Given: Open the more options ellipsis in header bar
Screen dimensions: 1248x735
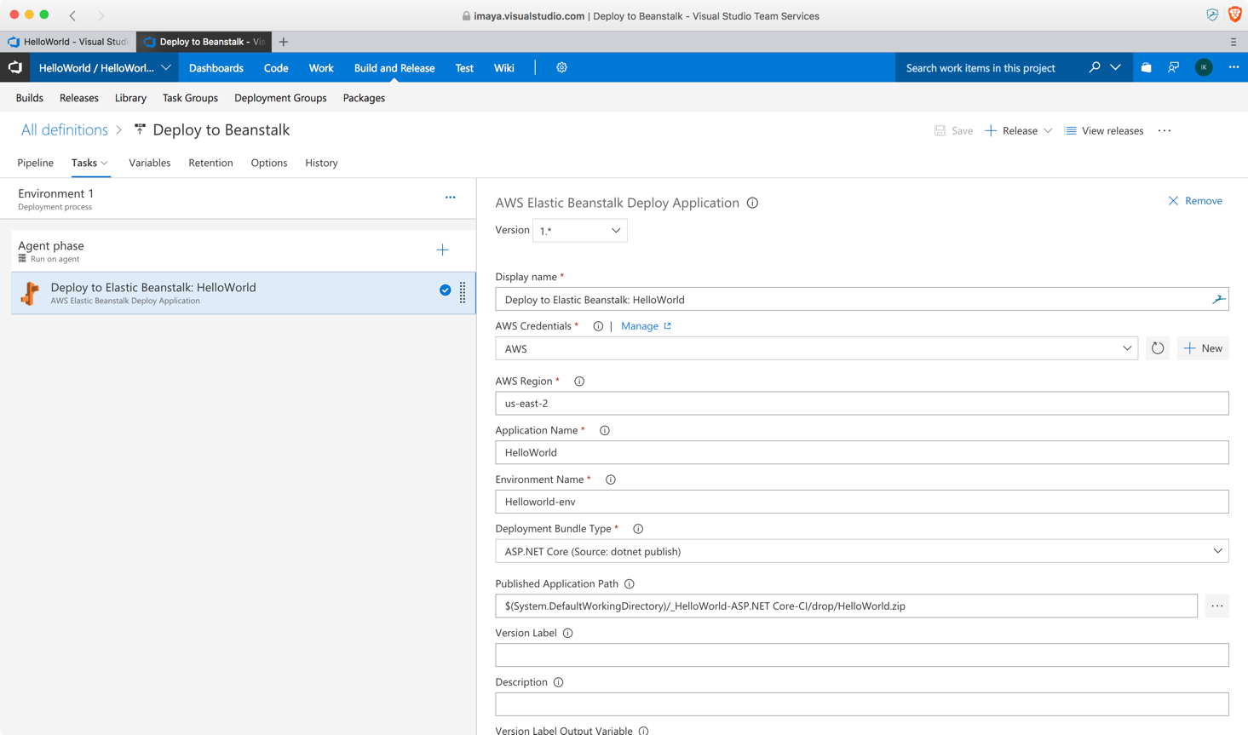Looking at the screenshot, I should 1234,67.
